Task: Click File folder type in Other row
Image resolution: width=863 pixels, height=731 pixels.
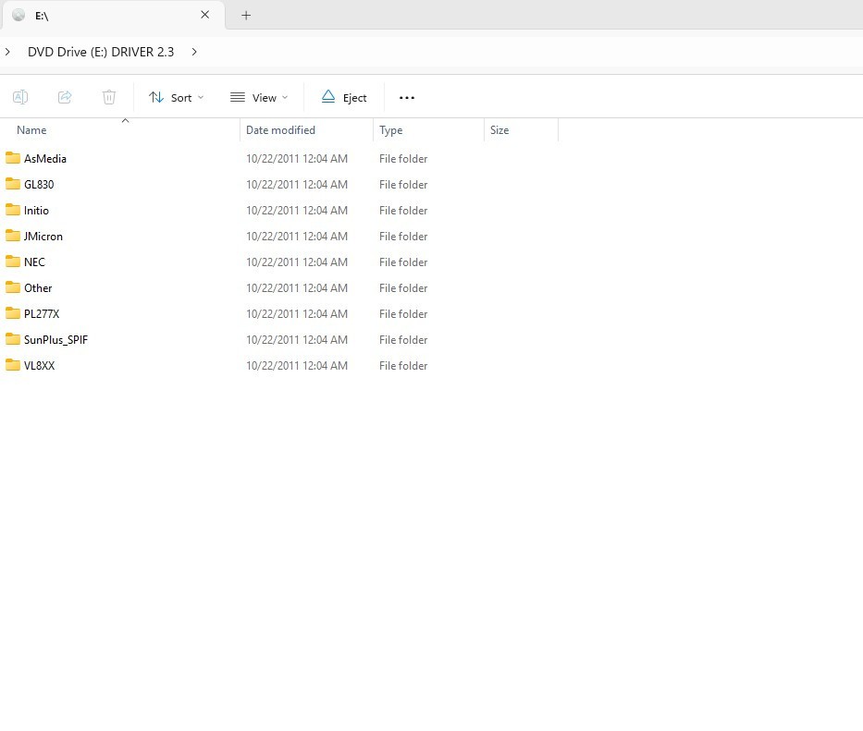Action: 403,287
